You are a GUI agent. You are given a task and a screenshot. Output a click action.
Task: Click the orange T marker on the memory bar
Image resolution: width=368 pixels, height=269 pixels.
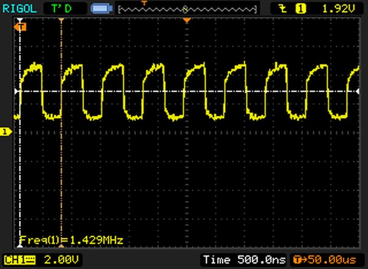[x=145, y=4]
